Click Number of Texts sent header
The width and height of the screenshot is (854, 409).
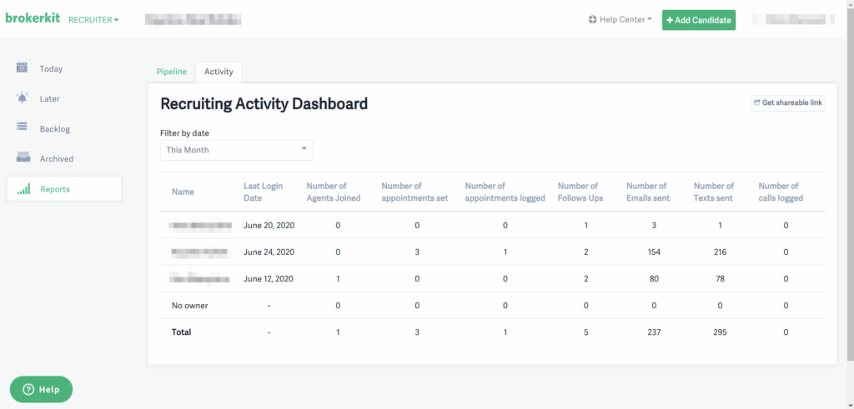[714, 192]
